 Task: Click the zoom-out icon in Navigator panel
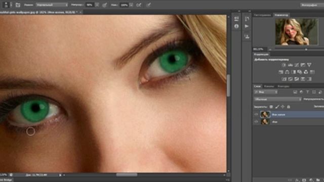270,50
